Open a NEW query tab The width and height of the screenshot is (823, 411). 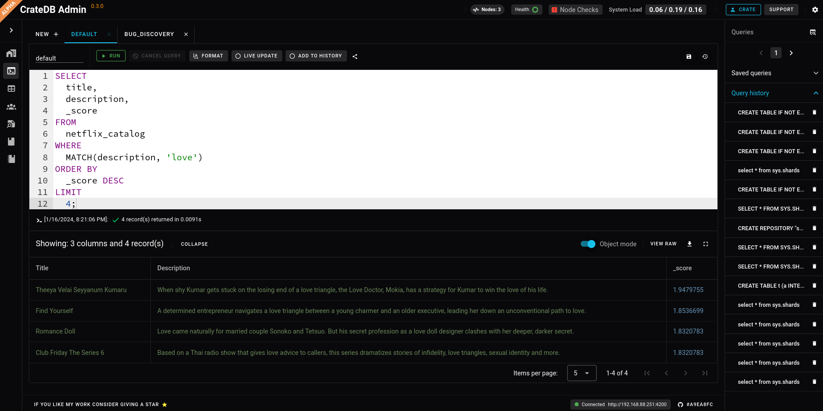pos(47,34)
